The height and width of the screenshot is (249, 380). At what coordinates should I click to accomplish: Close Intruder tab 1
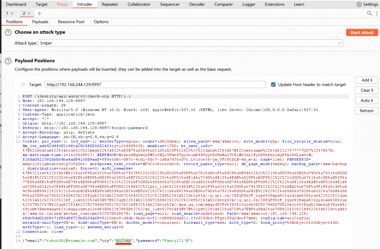[12, 13]
